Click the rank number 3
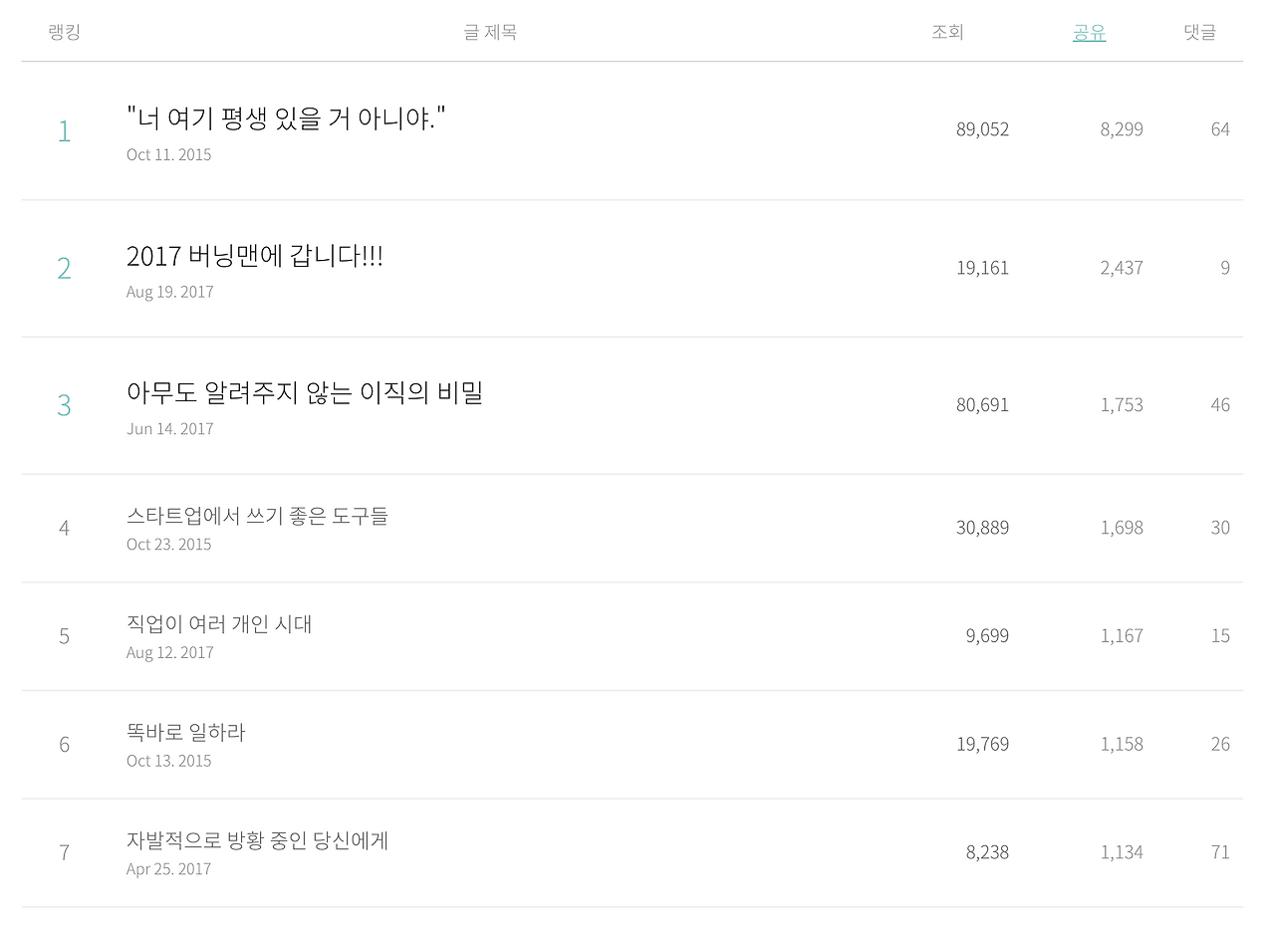Screen dimensions: 1275x925 point(64,405)
